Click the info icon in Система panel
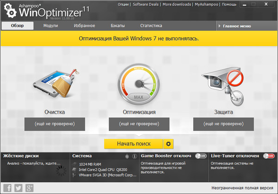Image resolution: width=278 pixels, height=194 pixels. 134,156
